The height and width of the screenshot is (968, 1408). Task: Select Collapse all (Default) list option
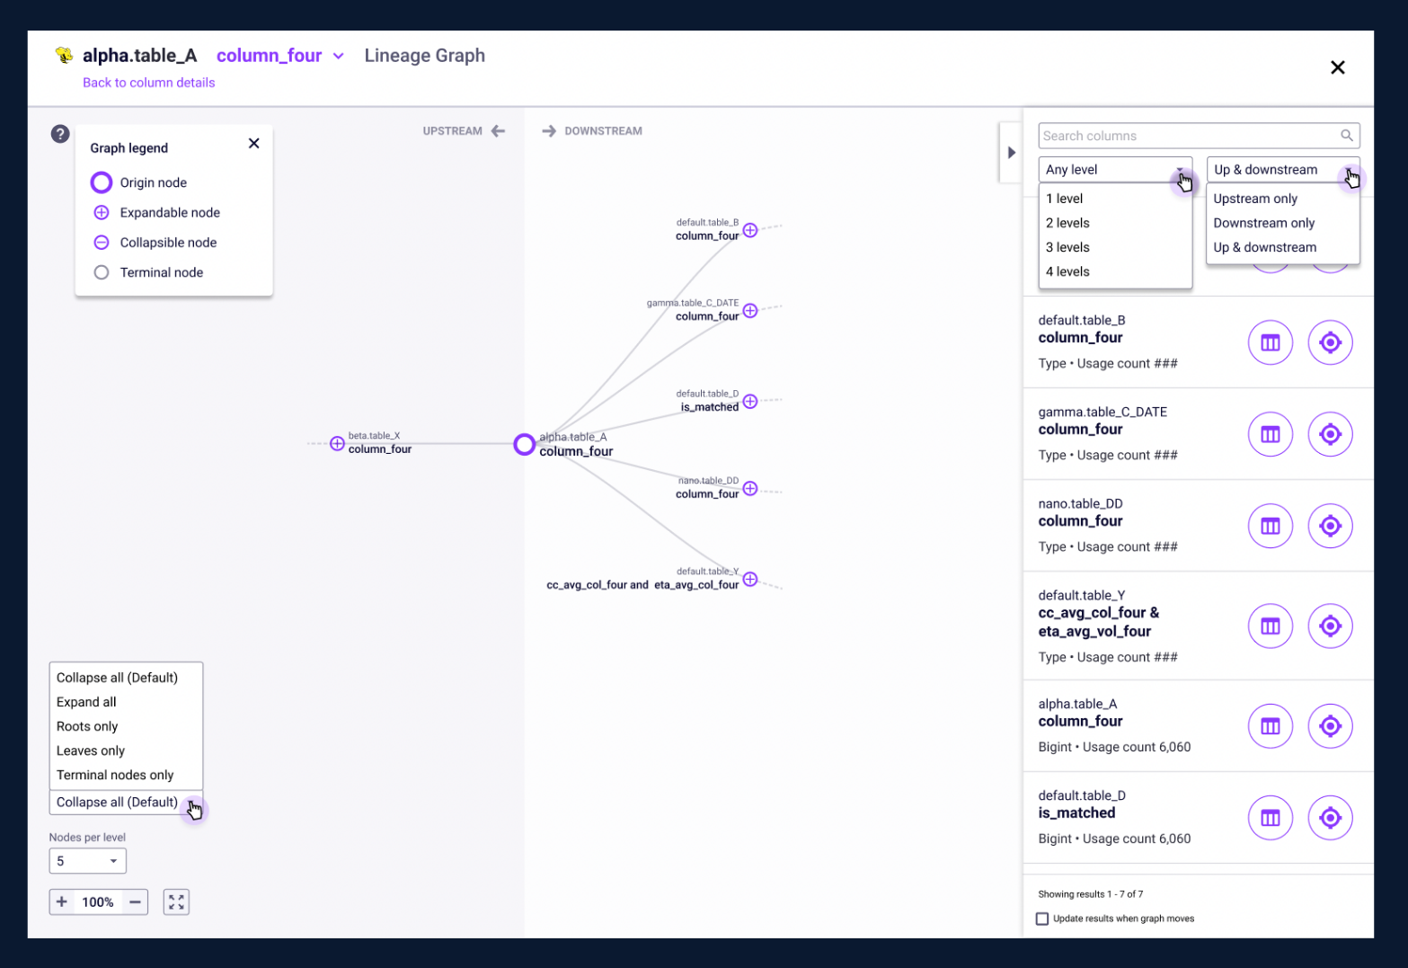(126, 678)
